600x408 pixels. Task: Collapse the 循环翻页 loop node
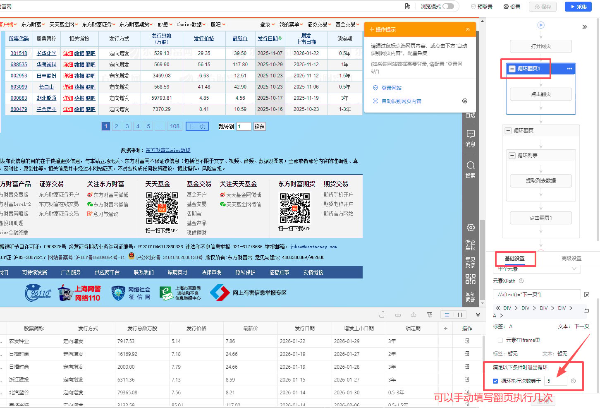click(508, 131)
